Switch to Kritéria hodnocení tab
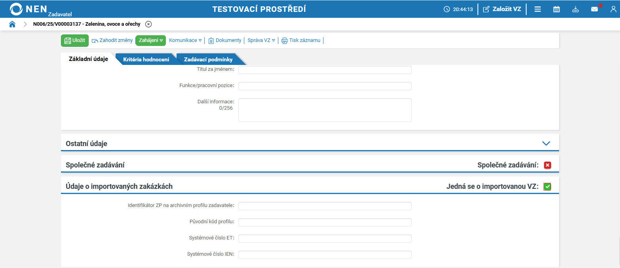This screenshot has height=268, width=620. (x=146, y=60)
